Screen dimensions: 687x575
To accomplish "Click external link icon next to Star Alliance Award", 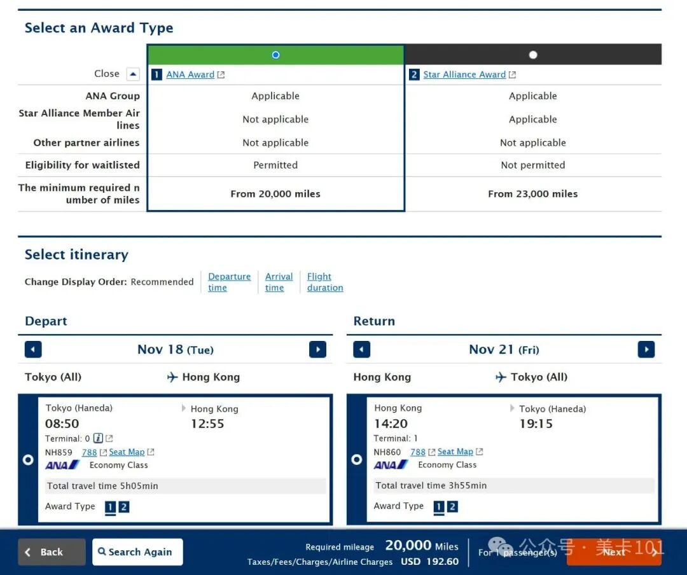I will coord(511,75).
